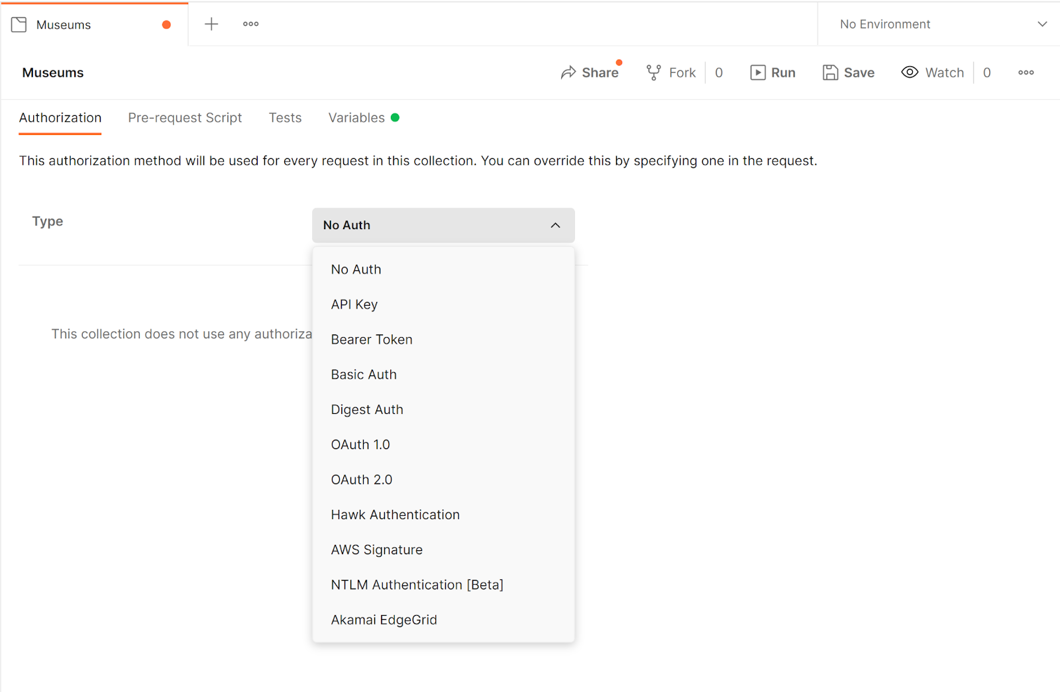Collapse the No Auth type dropdown
Screen dimensions: 1060x692
(443, 225)
